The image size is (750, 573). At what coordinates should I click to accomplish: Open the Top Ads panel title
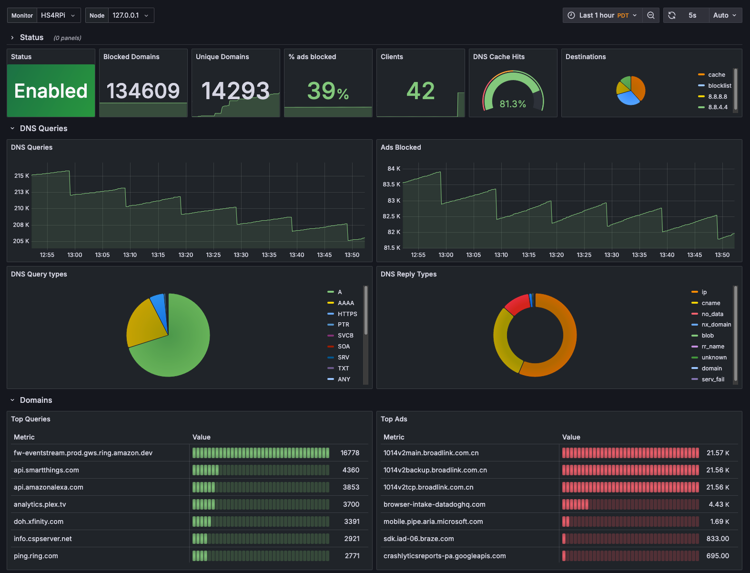click(x=394, y=419)
